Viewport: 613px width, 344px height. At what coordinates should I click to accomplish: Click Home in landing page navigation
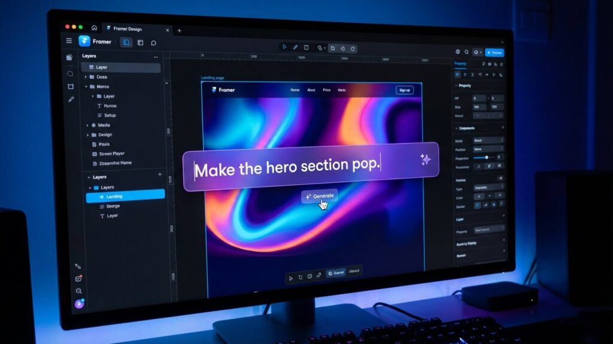point(295,90)
